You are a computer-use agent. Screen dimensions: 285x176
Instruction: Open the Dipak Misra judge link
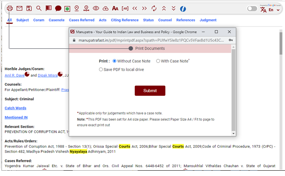(x=48, y=75)
